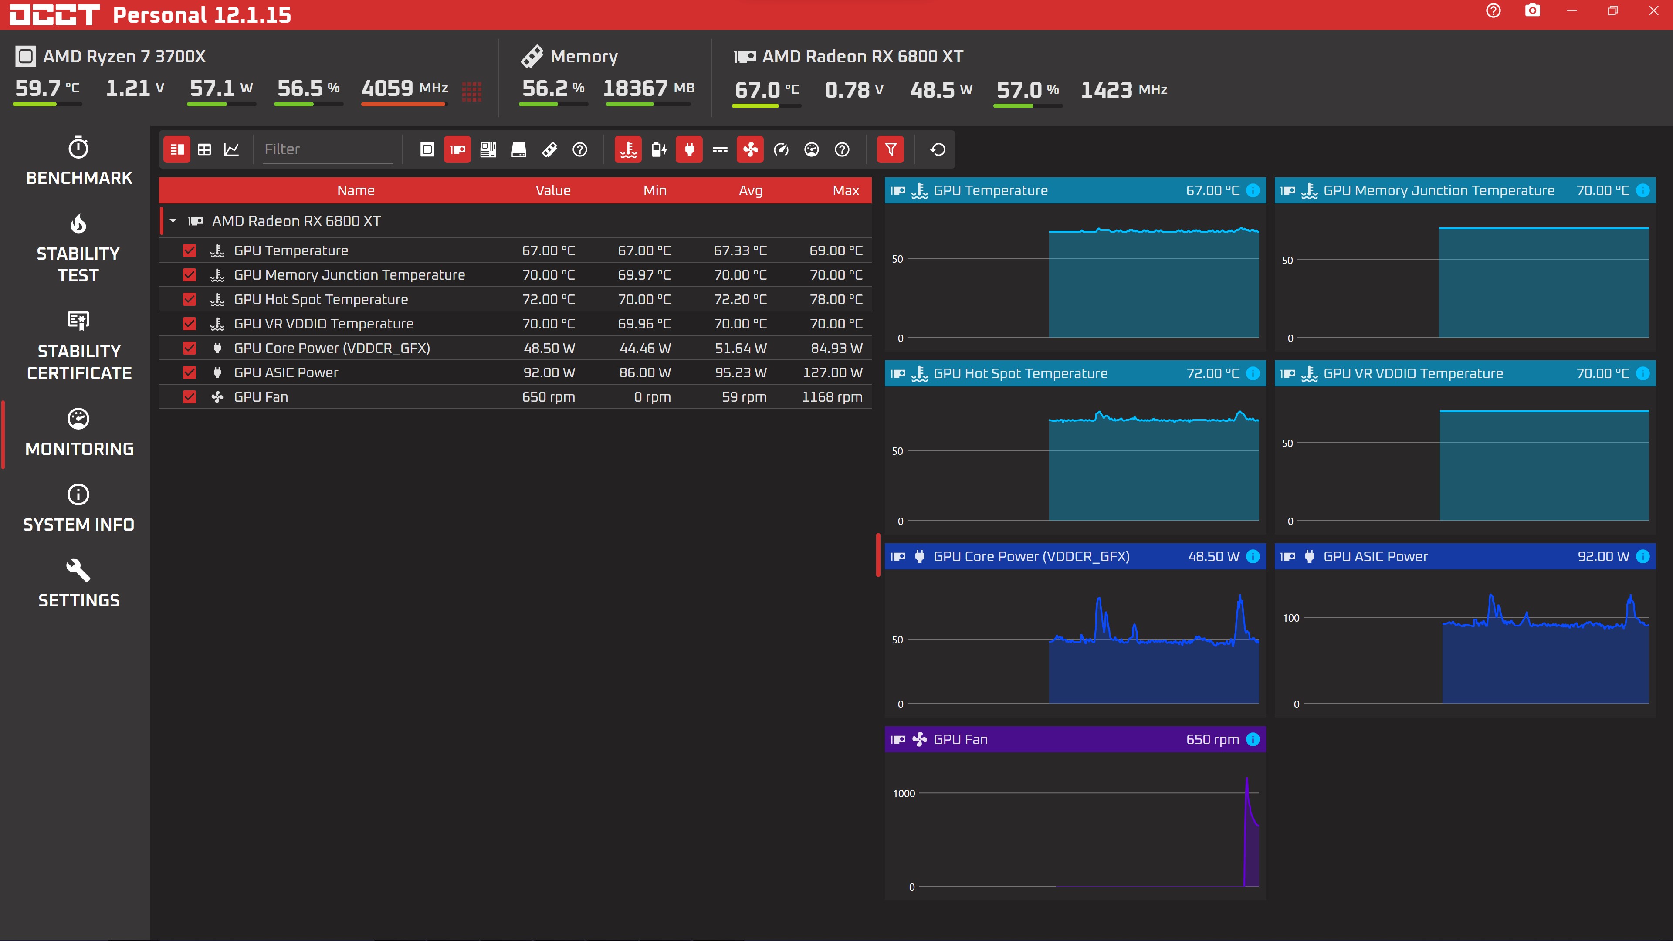1673x941 pixels.
Task: Click the Memory 18367 MB reading
Action: click(x=648, y=88)
